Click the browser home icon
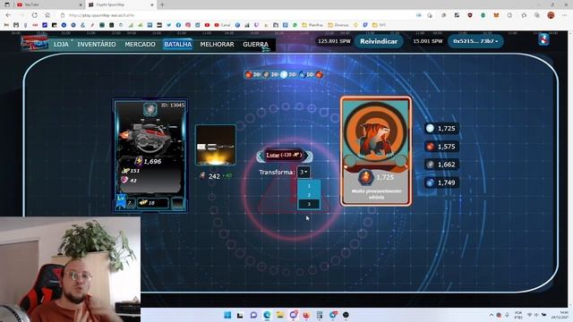 [x=47, y=15]
